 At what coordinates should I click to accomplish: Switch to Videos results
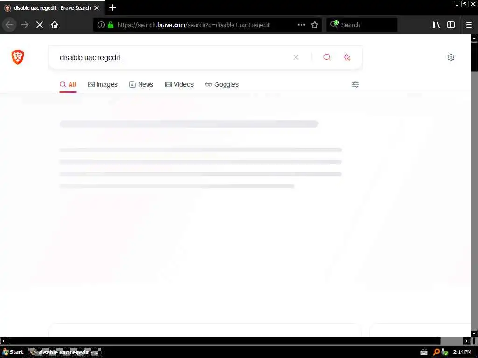tap(179, 84)
